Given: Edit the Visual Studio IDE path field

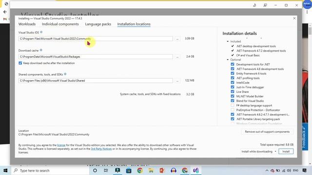Looking at the screenshot, I should (x=96, y=39).
